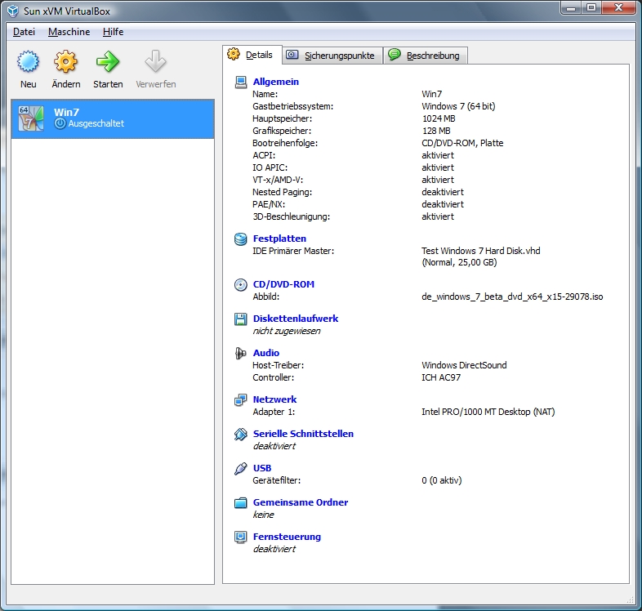This screenshot has height=611, width=642.
Task: Click the Netzwerk network icon
Action: [241, 399]
